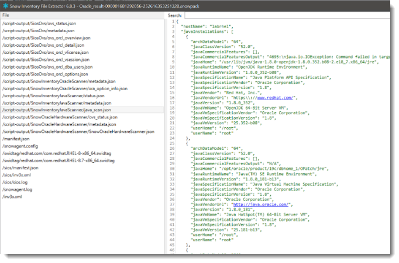Follow the http://java.oracle.com/ link

tap(260, 204)
